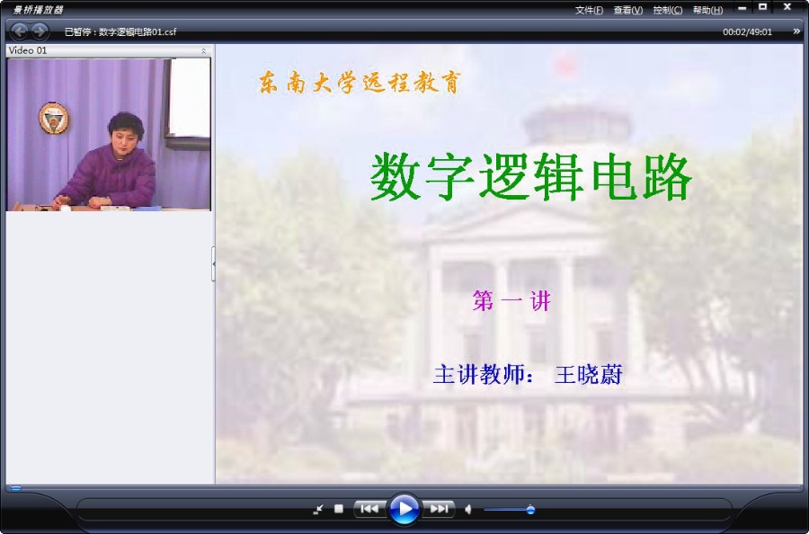Click the volume slider knob
This screenshot has width=809, height=534.
(530, 510)
